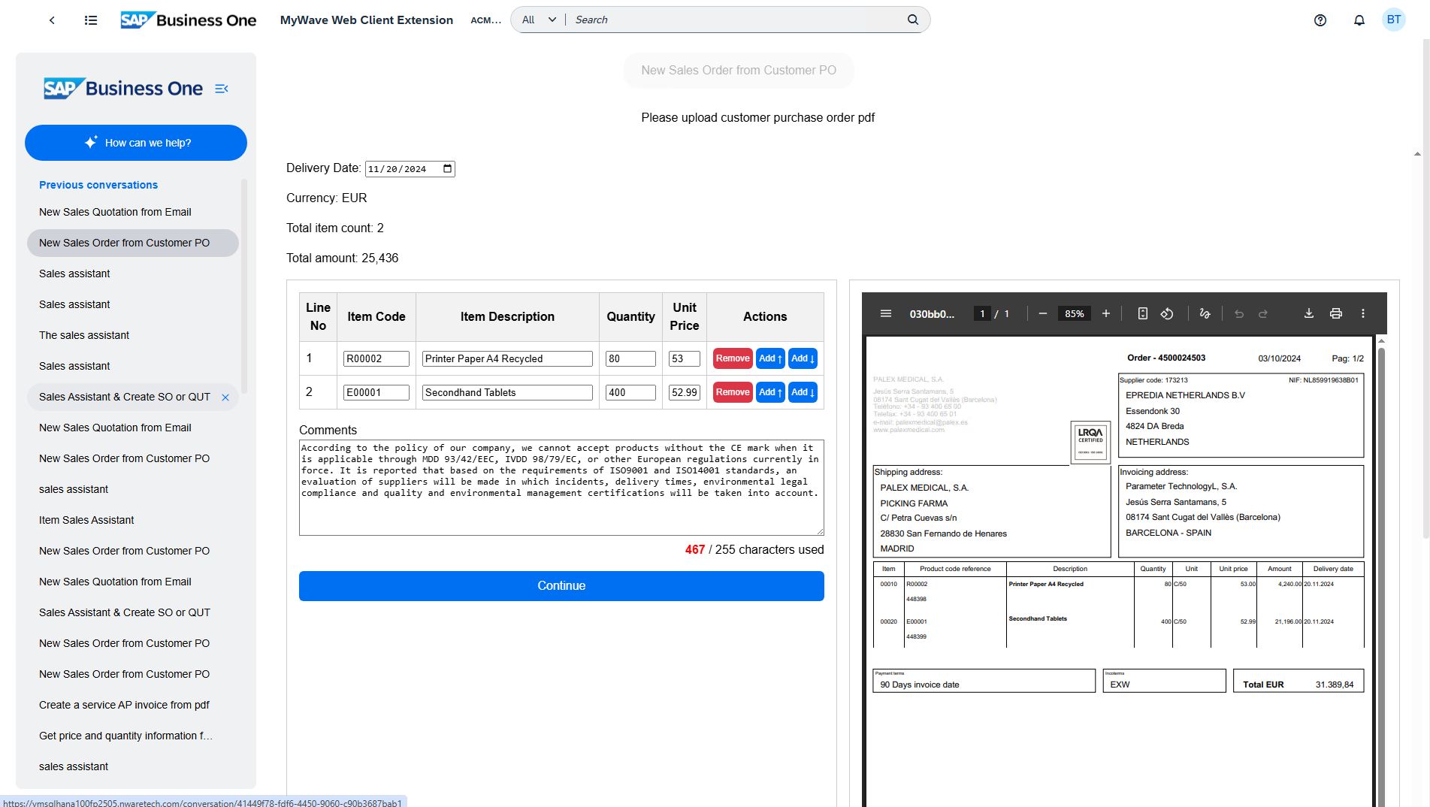The image size is (1430, 807).
Task: Click the search magnifier icon
Action: [x=912, y=20]
